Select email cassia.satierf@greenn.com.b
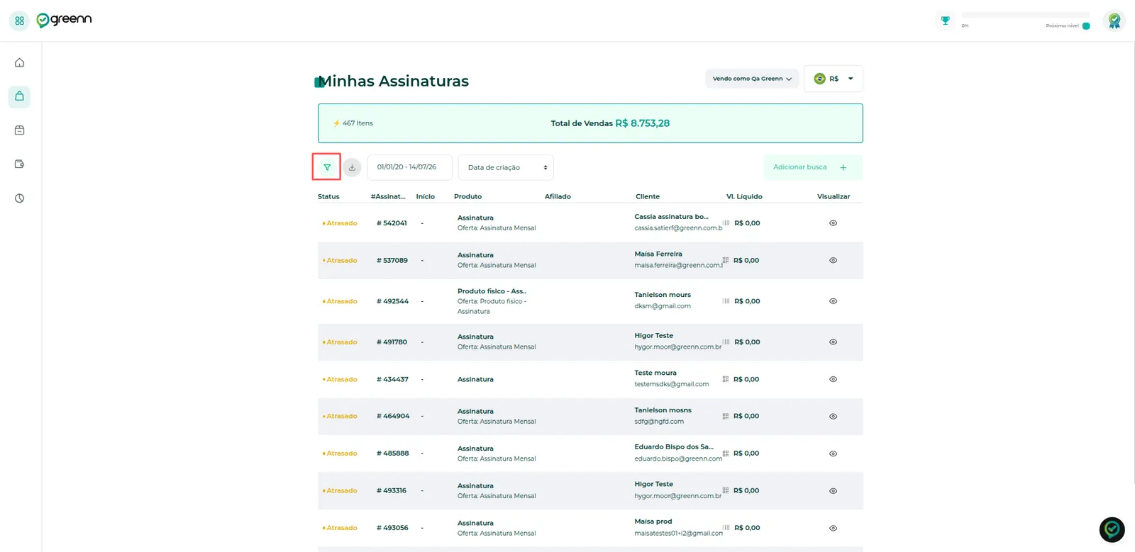This screenshot has width=1135, height=552. click(x=678, y=228)
